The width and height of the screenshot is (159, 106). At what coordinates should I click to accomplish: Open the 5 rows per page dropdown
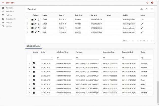tap(126, 41)
